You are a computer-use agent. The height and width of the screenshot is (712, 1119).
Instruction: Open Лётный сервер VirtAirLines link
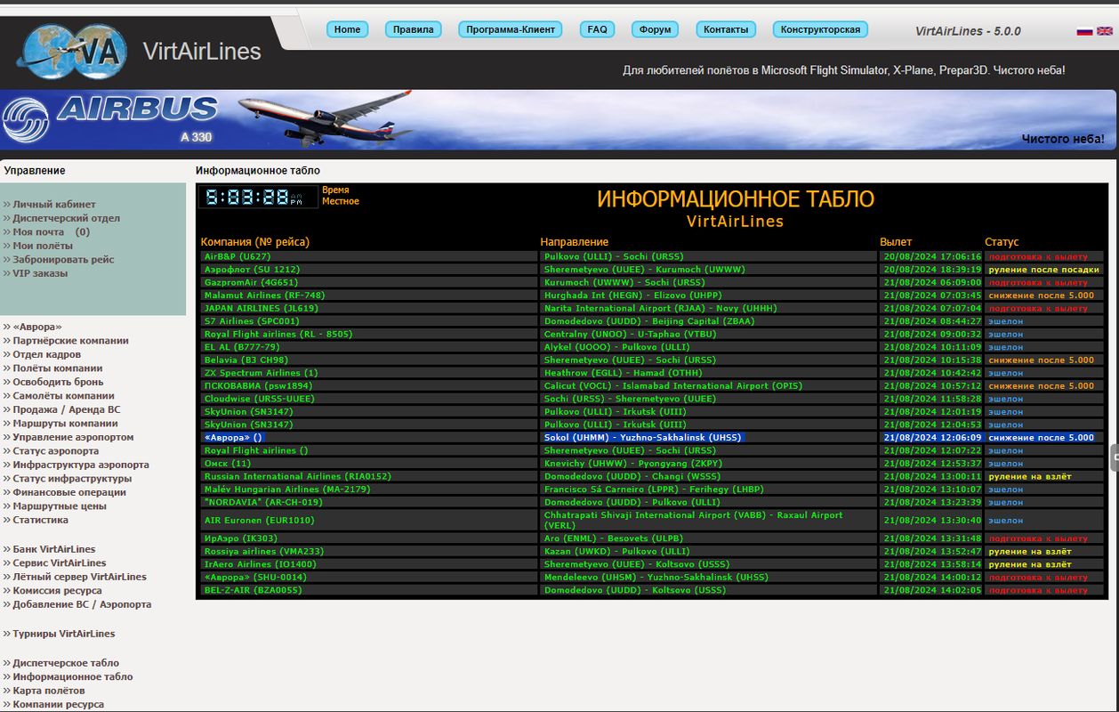[x=79, y=578]
